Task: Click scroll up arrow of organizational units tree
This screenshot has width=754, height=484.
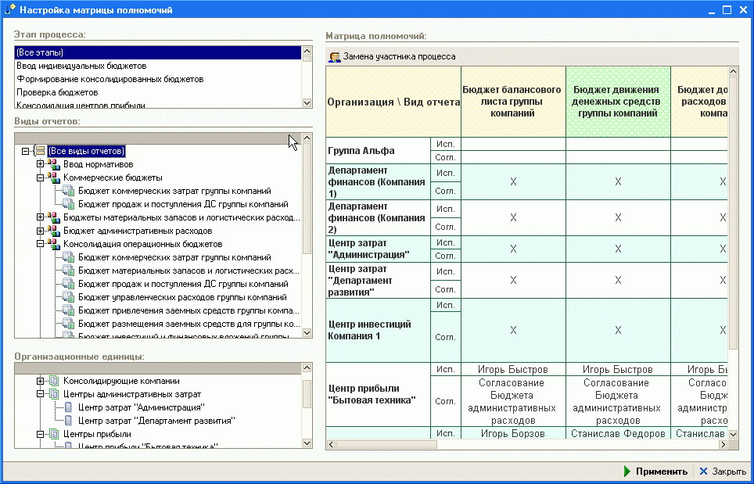Action: 307,368
